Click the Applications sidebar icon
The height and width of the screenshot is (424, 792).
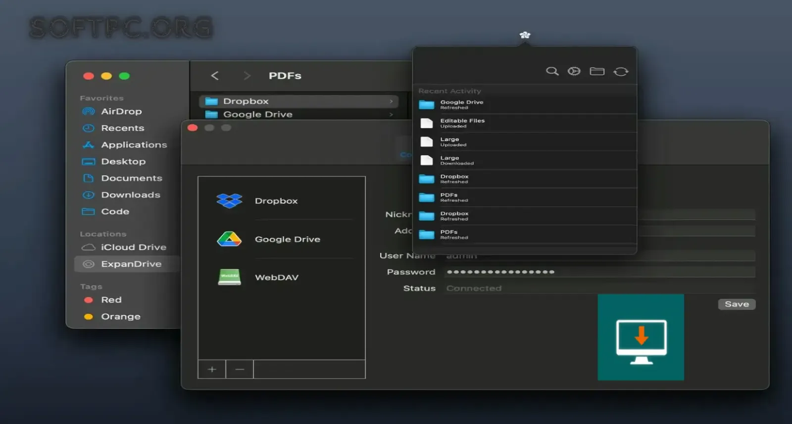(x=88, y=145)
